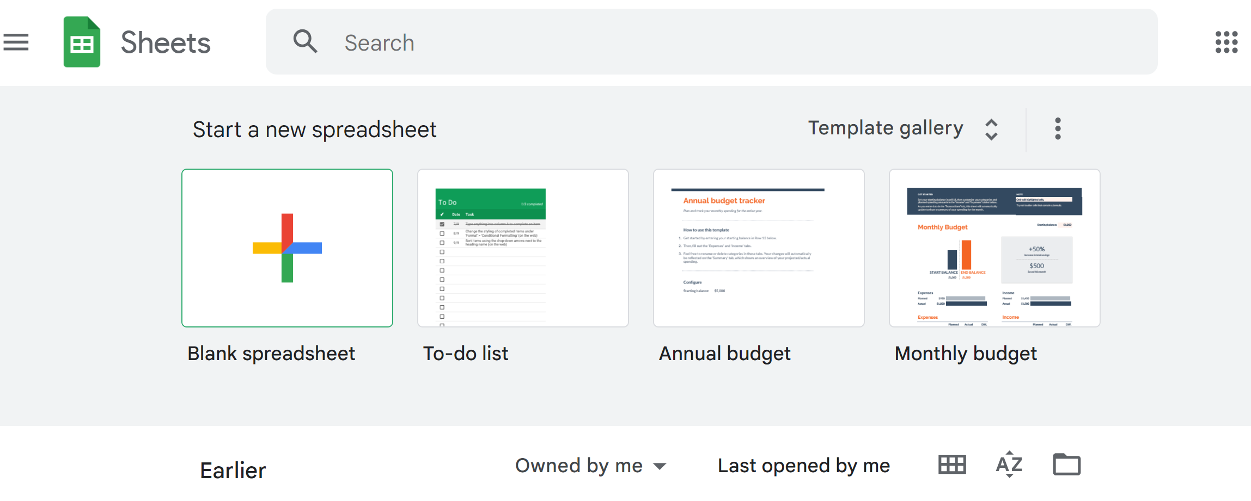Screen dimensions: 1251x501
Task: Focus the Search input field
Action: click(x=711, y=42)
